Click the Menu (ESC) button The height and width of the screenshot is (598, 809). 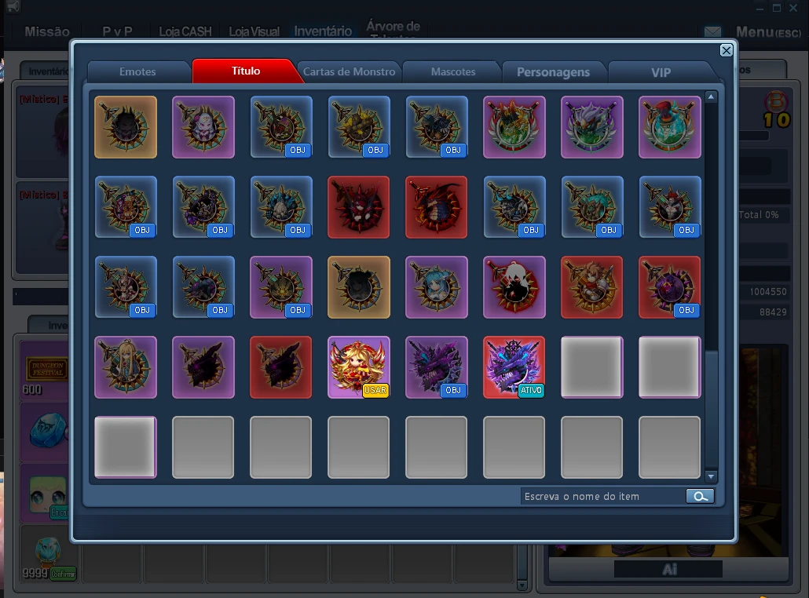[x=768, y=32]
